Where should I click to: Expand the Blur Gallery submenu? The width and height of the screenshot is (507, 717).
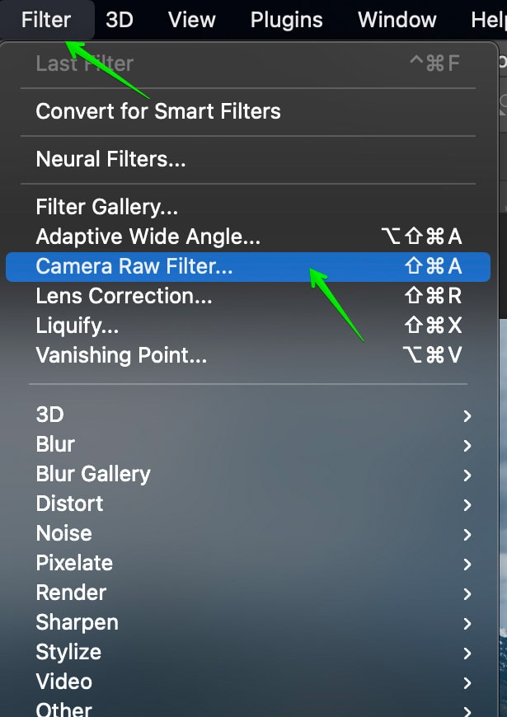[x=248, y=474]
